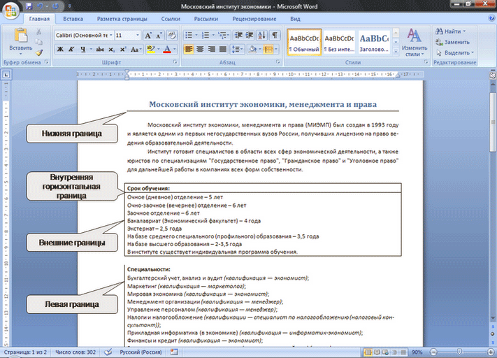497x358 pixels.
Task: Switch to Разметка страницы tab
Action: click(122, 19)
